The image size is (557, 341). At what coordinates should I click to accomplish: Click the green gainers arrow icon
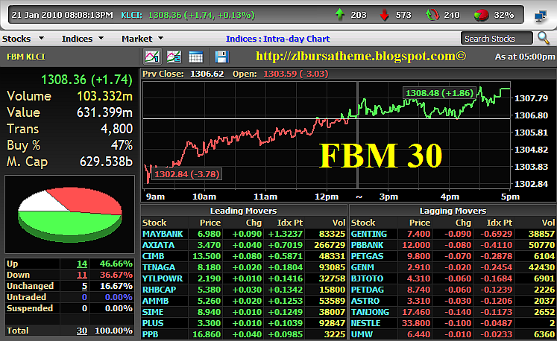coord(340,15)
